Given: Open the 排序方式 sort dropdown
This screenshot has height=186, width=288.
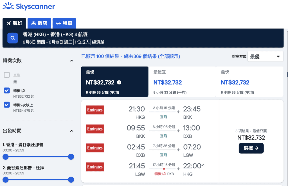Looking at the screenshot, I should [x=265, y=56].
